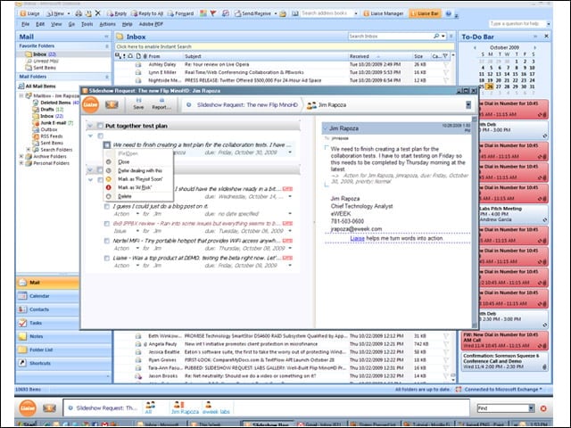Expand the Search Folders node
Viewport: 571px width, 428px height.
click(29, 150)
